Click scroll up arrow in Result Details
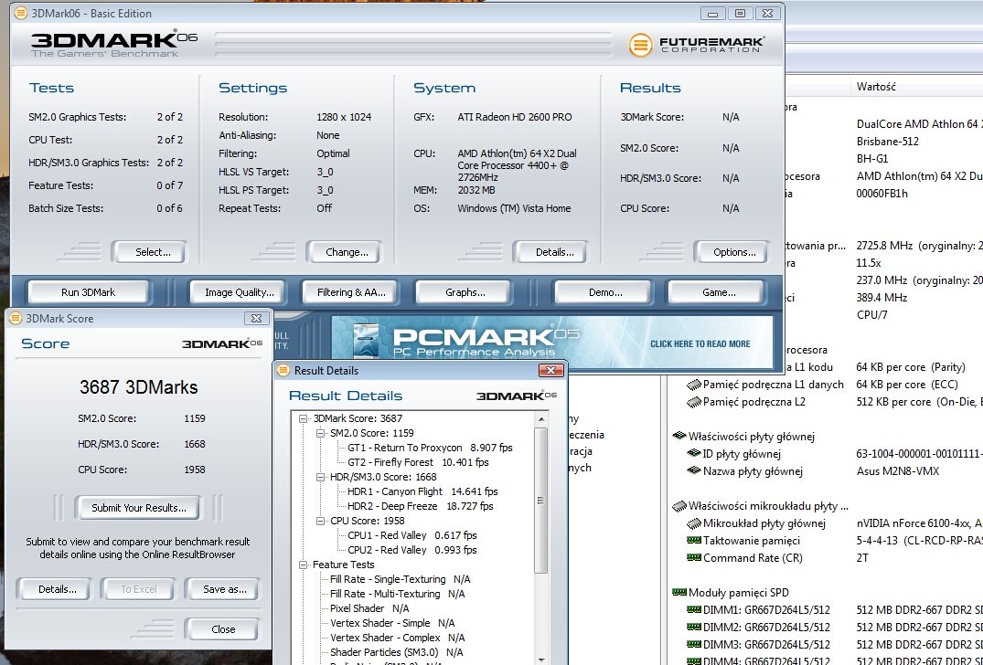 point(541,418)
